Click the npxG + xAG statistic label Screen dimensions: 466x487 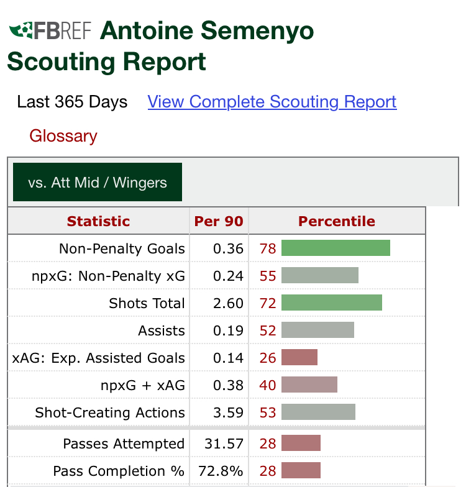point(143,385)
